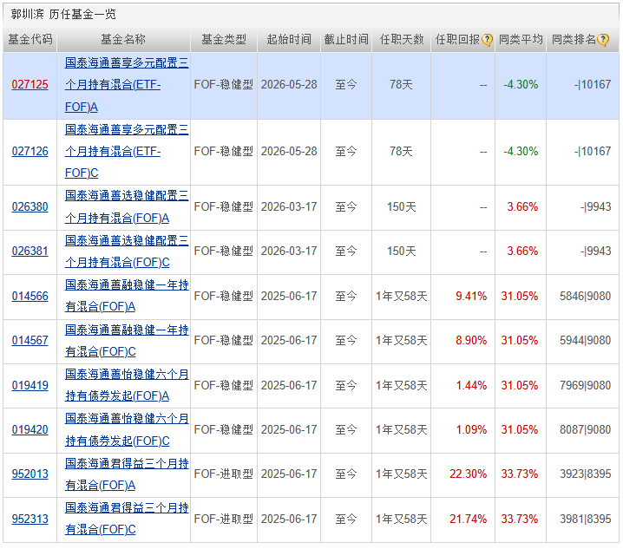Open the help icon next to 同类排名
The height and width of the screenshot is (549, 623).
[603, 40]
